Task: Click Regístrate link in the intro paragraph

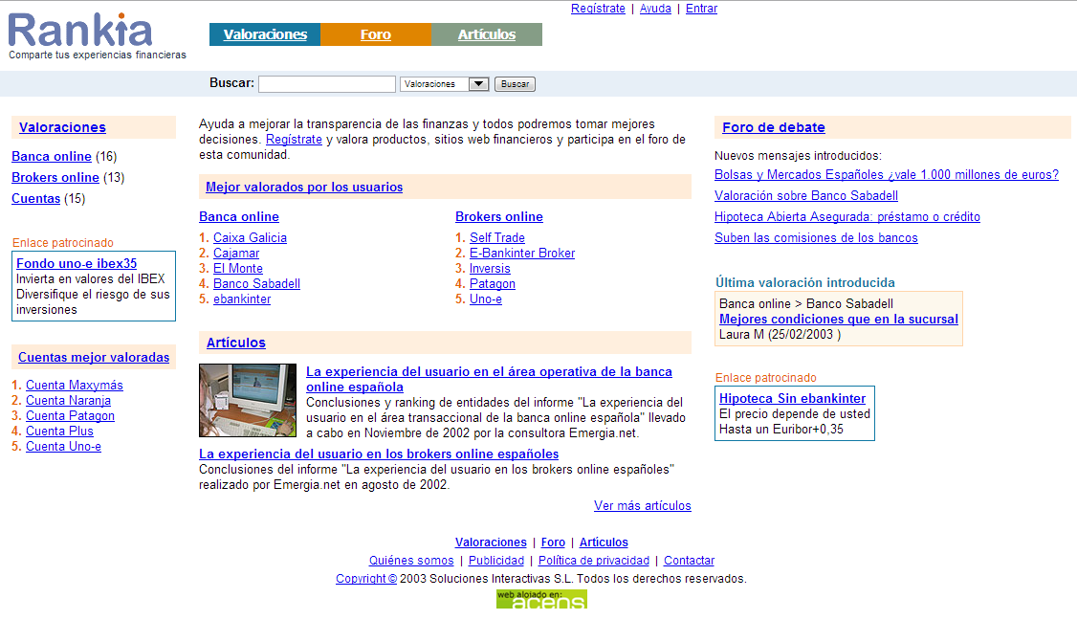Action: (294, 140)
